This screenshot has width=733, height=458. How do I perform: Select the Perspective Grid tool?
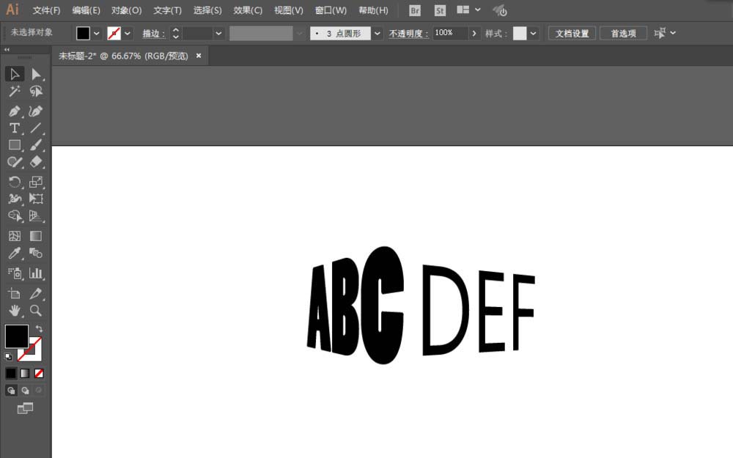pos(36,216)
